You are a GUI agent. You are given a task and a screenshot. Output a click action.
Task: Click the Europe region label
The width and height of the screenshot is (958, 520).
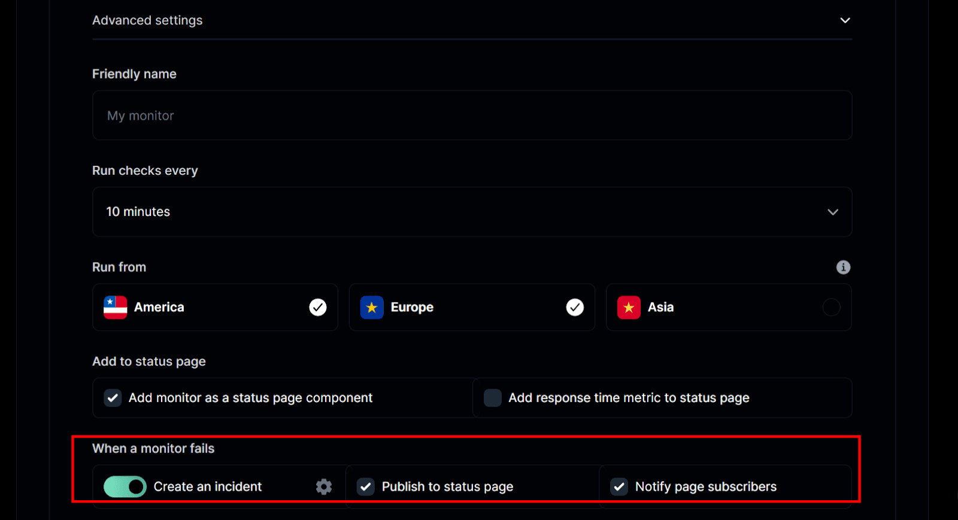[x=412, y=308]
